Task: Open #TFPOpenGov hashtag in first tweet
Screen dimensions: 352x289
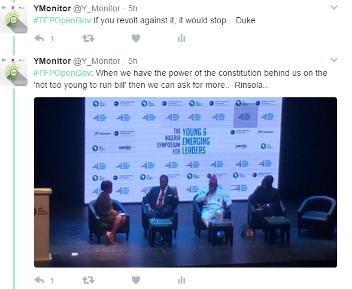Action: pos(62,20)
